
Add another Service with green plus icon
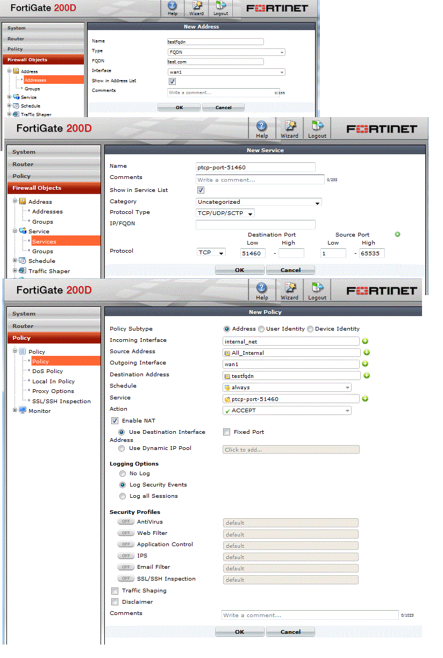[365, 398]
